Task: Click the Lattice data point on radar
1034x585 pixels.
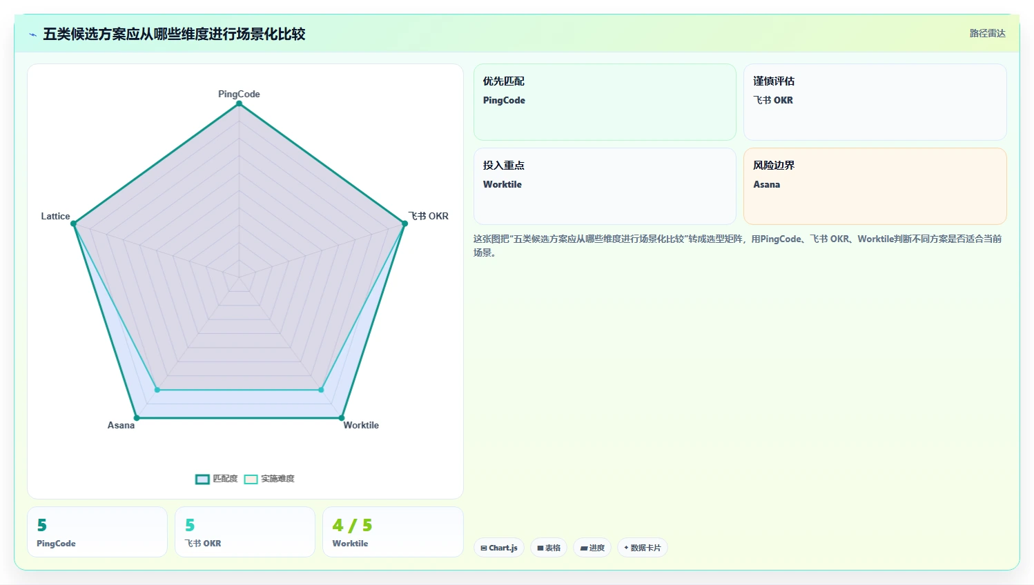Action: 74,224
